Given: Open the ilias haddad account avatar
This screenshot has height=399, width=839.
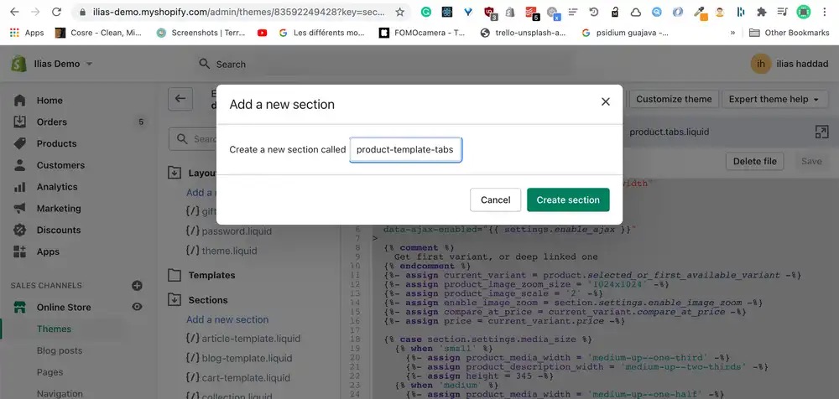Looking at the screenshot, I should (760, 64).
